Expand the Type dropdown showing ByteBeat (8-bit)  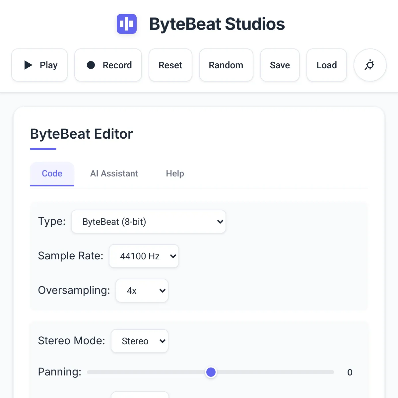149,222
